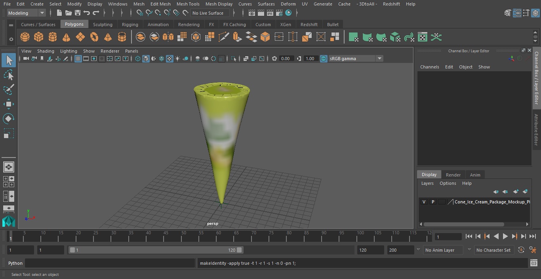The height and width of the screenshot is (279, 541).
Task: Open a scene with the folder icon
Action: click(68, 13)
